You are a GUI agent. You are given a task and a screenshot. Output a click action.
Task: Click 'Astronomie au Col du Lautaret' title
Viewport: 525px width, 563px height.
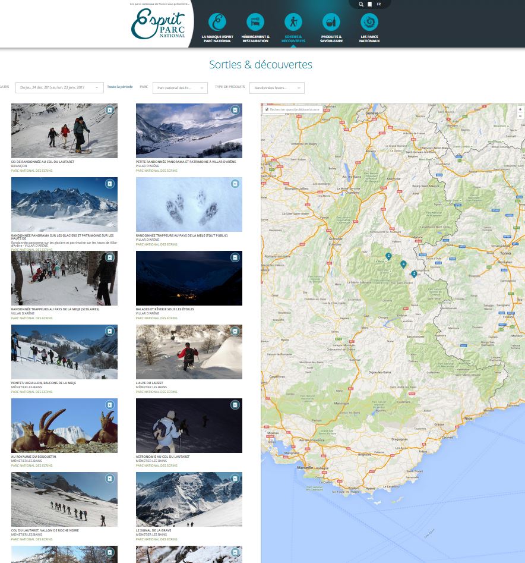[x=163, y=457]
